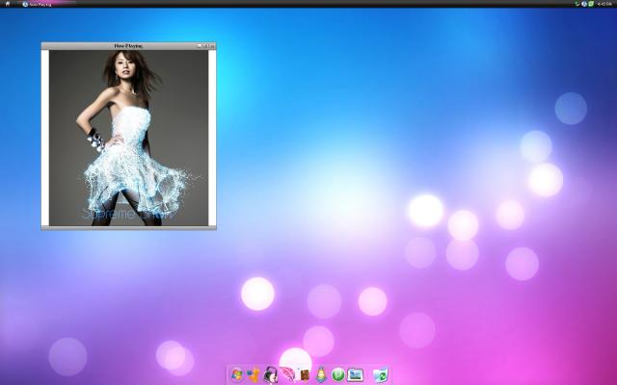Launch the pink feather dock icon
The height and width of the screenshot is (385, 617).
(x=287, y=374)
